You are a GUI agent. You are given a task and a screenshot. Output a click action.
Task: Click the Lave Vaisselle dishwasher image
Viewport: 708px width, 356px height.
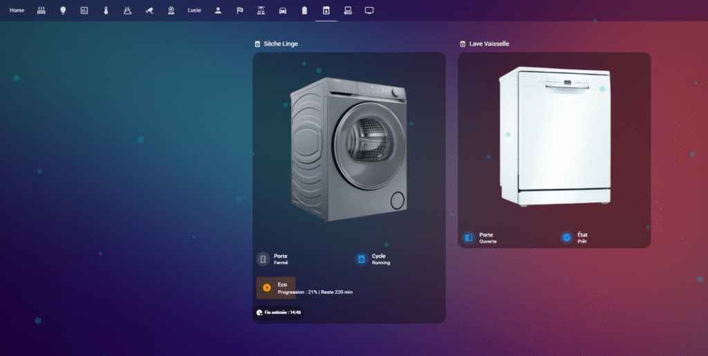[554, 136]
